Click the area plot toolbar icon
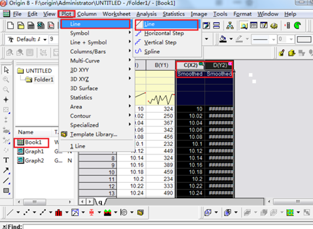 (108, 213)
